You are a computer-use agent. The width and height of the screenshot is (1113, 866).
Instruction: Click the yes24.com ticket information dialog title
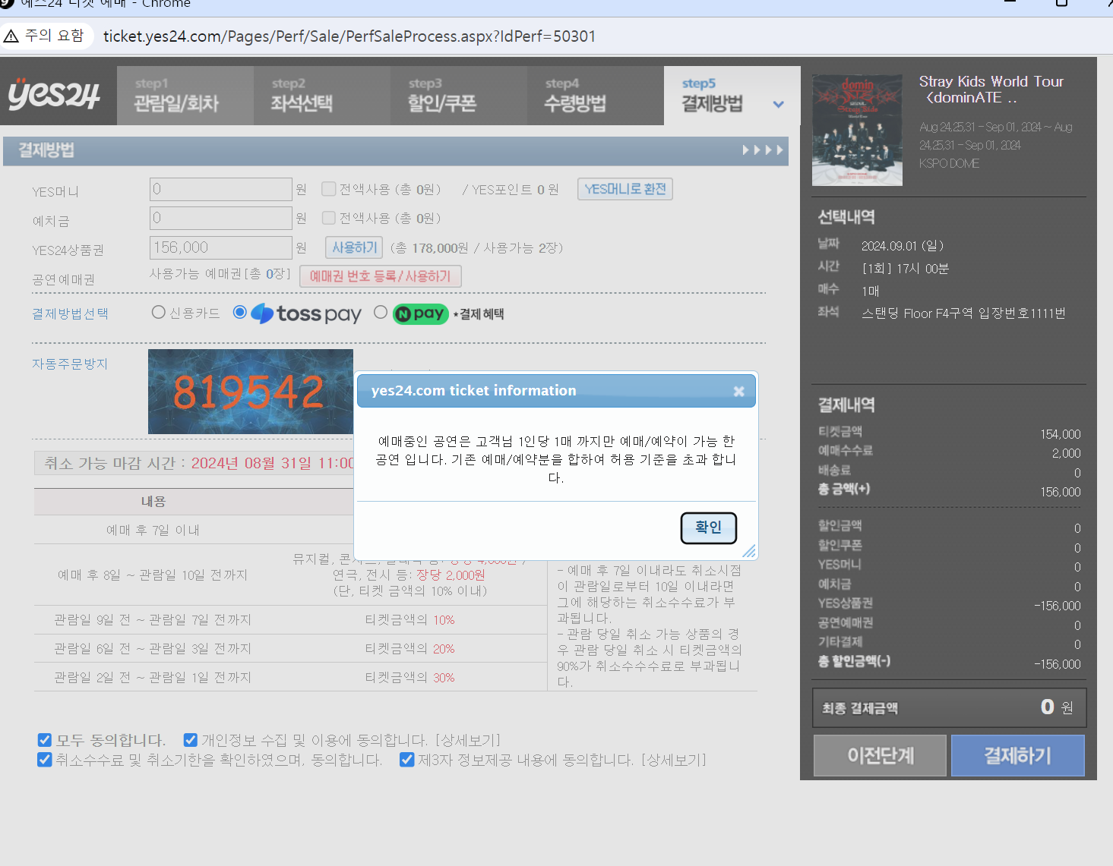click(x=473, y=390)
